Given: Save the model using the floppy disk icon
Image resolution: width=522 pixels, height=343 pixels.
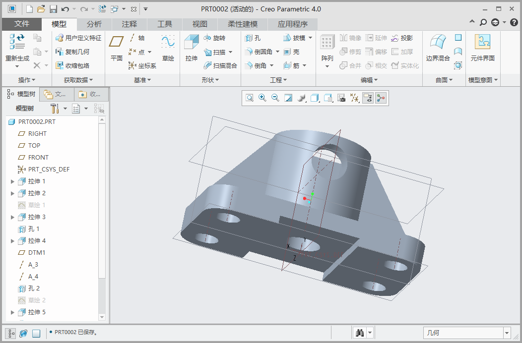Looking at the screenshot, I should tap(53, 9).
